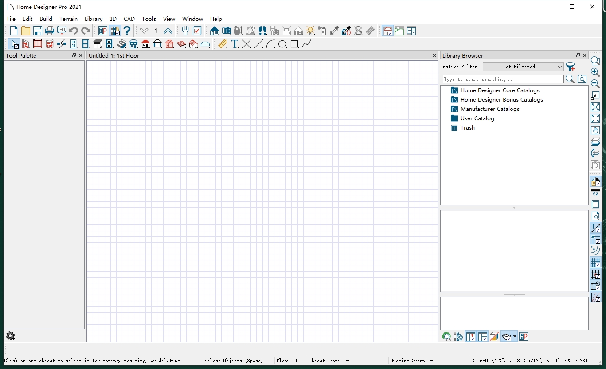Select the draw line tool
The image size is (606, 369).
click(x=258, y=44)
